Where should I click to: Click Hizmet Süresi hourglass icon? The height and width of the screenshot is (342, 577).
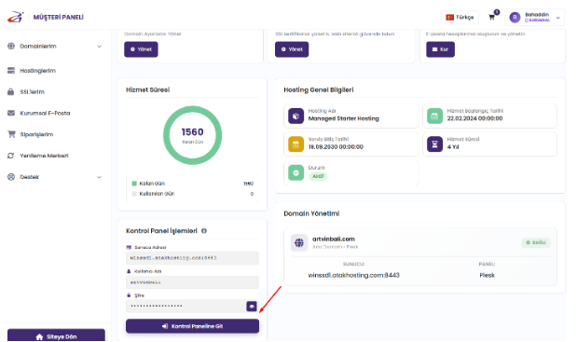click(434, 144)
